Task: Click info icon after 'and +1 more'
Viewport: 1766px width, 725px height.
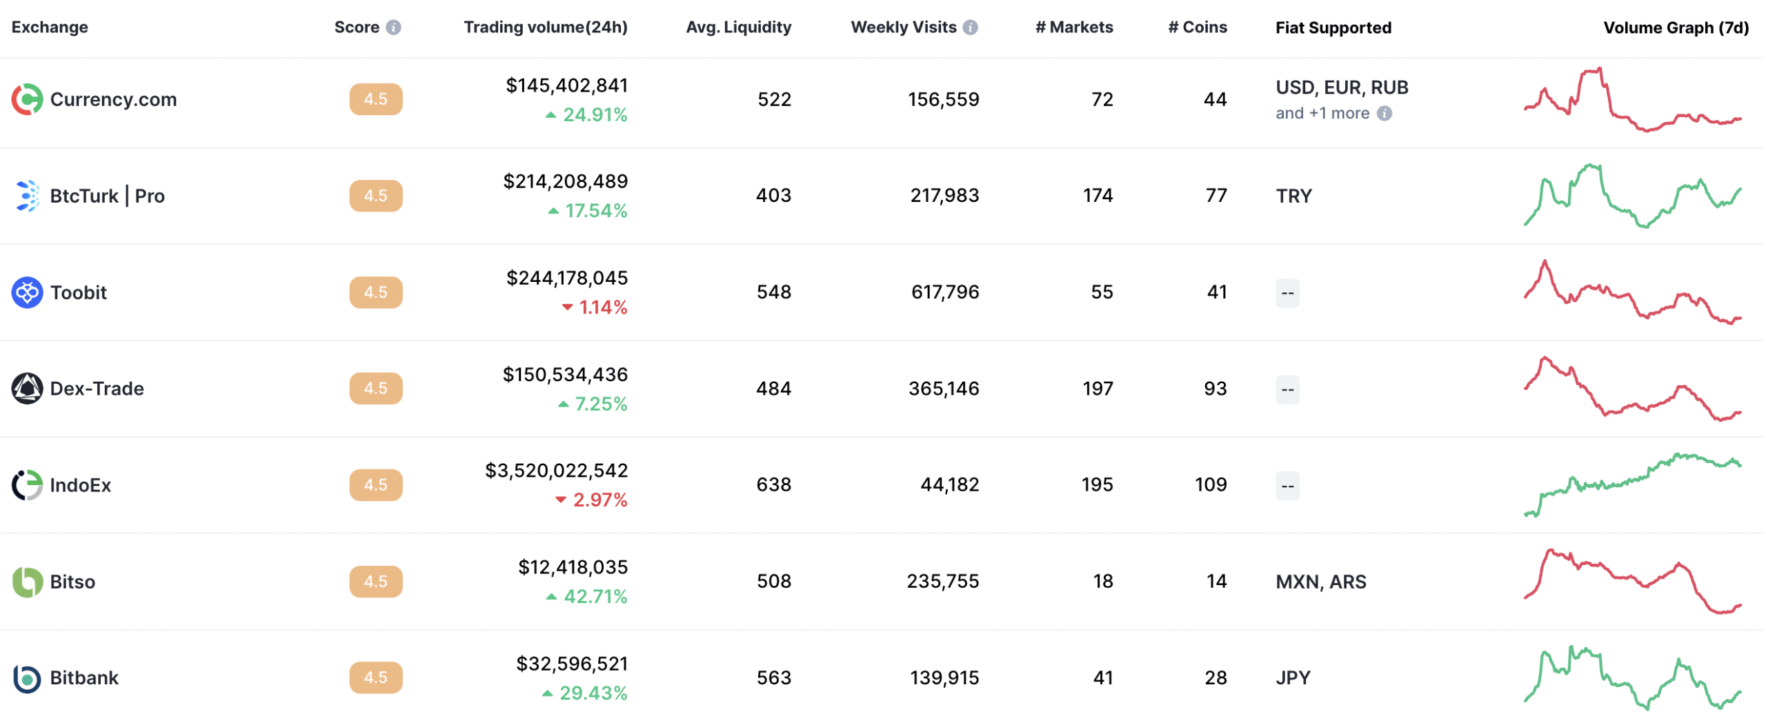Action: click(x=1384, y=113)
